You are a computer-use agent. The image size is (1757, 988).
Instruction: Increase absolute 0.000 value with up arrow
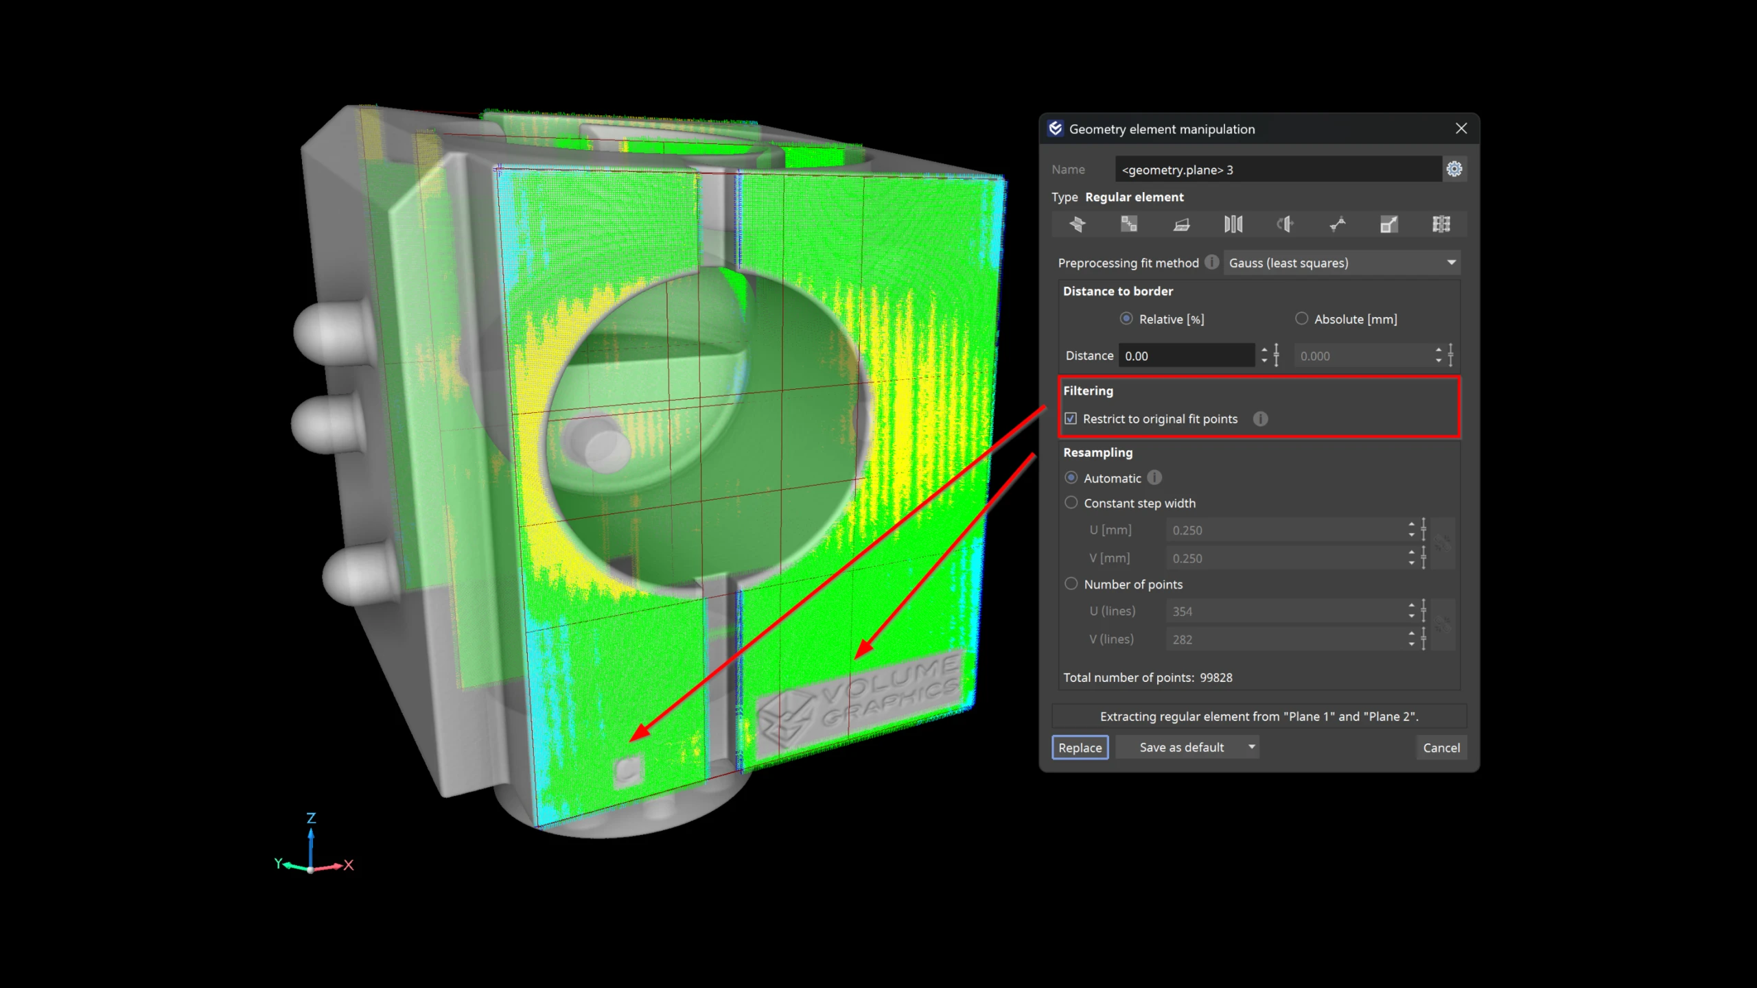click(x=1439, y=351)
